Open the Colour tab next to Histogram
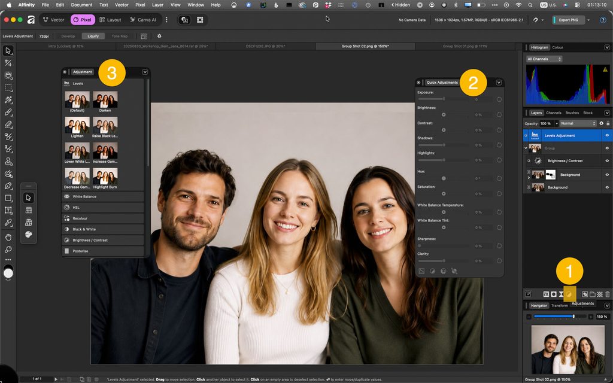The width and height of the screenshot is (613, 383). [x=557, y=47]
